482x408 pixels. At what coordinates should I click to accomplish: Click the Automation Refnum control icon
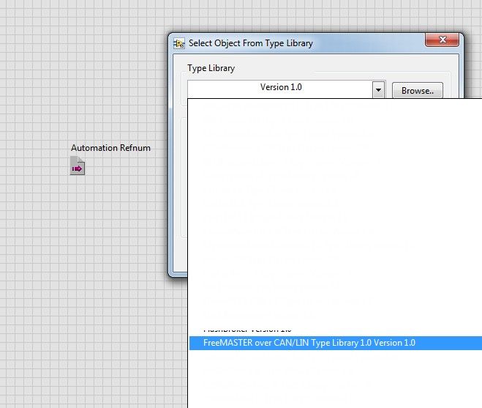pyautogui.click(x=78, y=166)
